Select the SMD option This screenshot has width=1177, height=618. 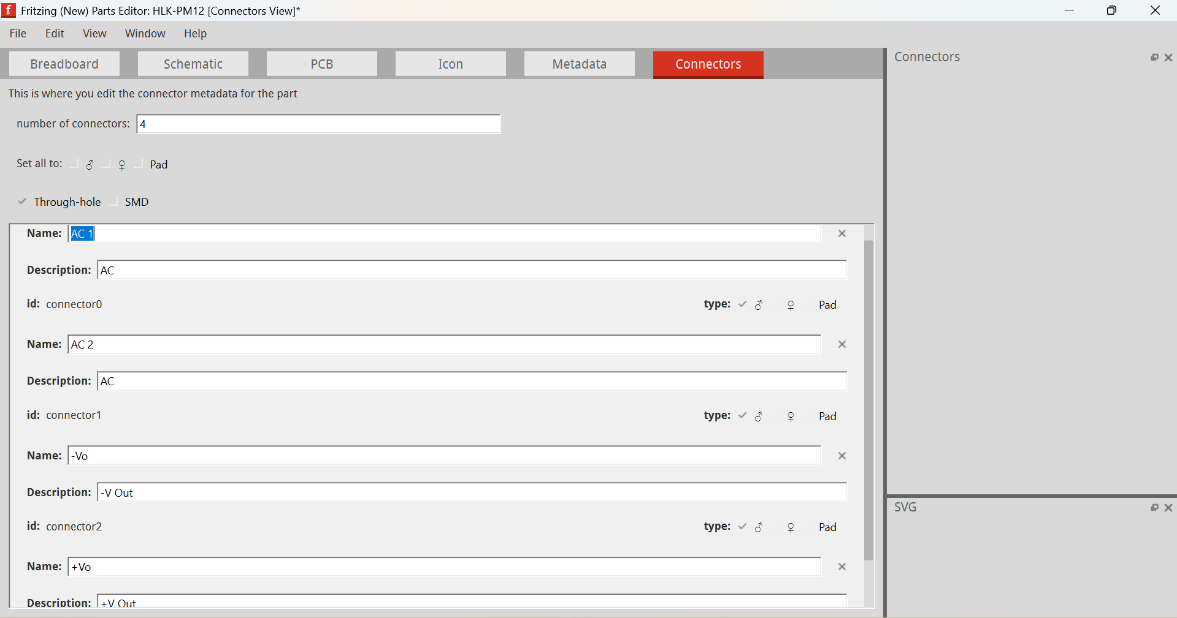pos(129,202)
